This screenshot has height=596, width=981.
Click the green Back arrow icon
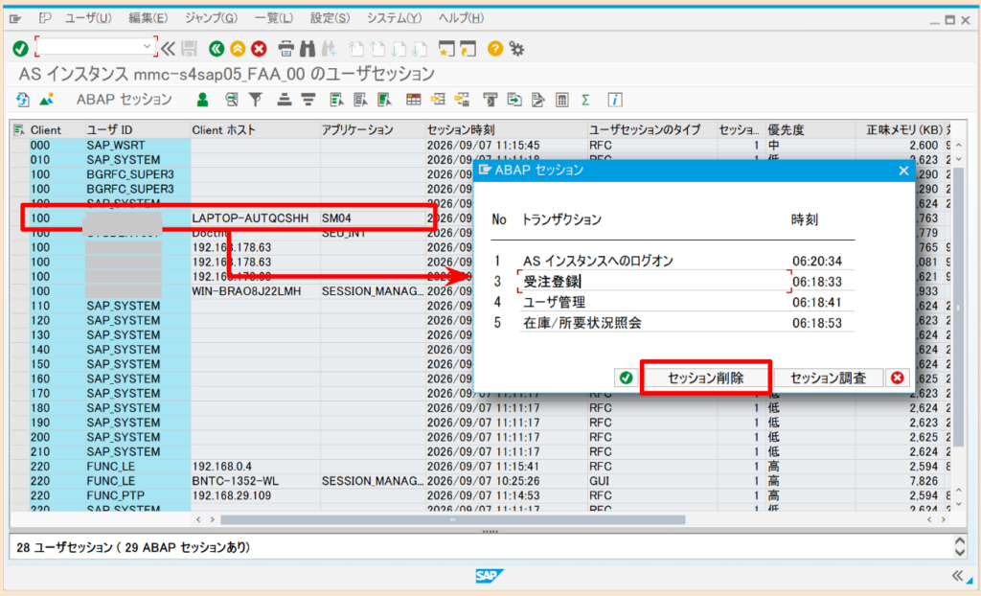coord(217,48)
